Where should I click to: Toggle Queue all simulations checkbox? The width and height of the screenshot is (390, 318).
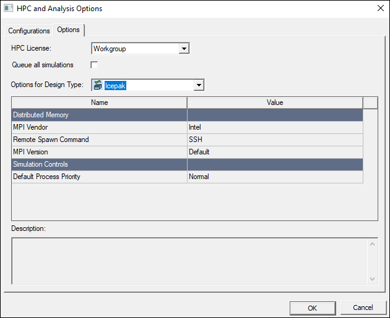pyautogui.click(x=94, y=65)
